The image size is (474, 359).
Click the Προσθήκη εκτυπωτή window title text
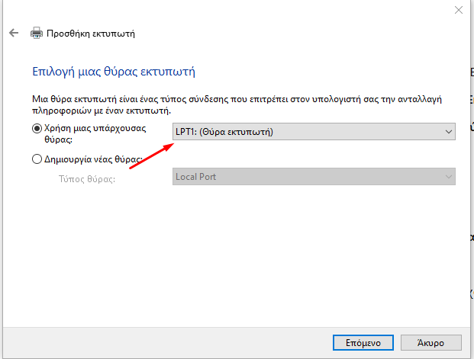click(91, 34)
